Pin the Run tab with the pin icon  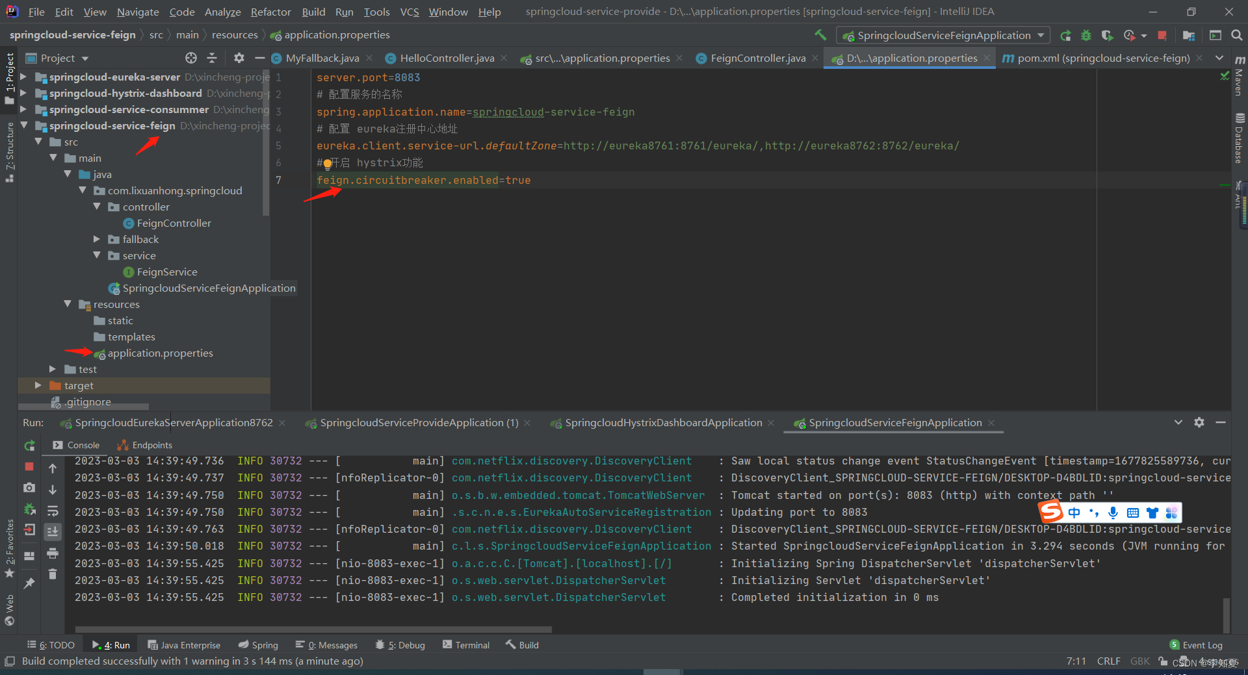29,583
